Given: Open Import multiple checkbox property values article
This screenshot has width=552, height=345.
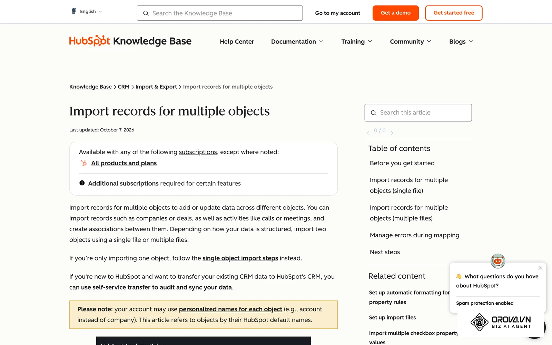Looking at the screenshot, I should point(413,337).
